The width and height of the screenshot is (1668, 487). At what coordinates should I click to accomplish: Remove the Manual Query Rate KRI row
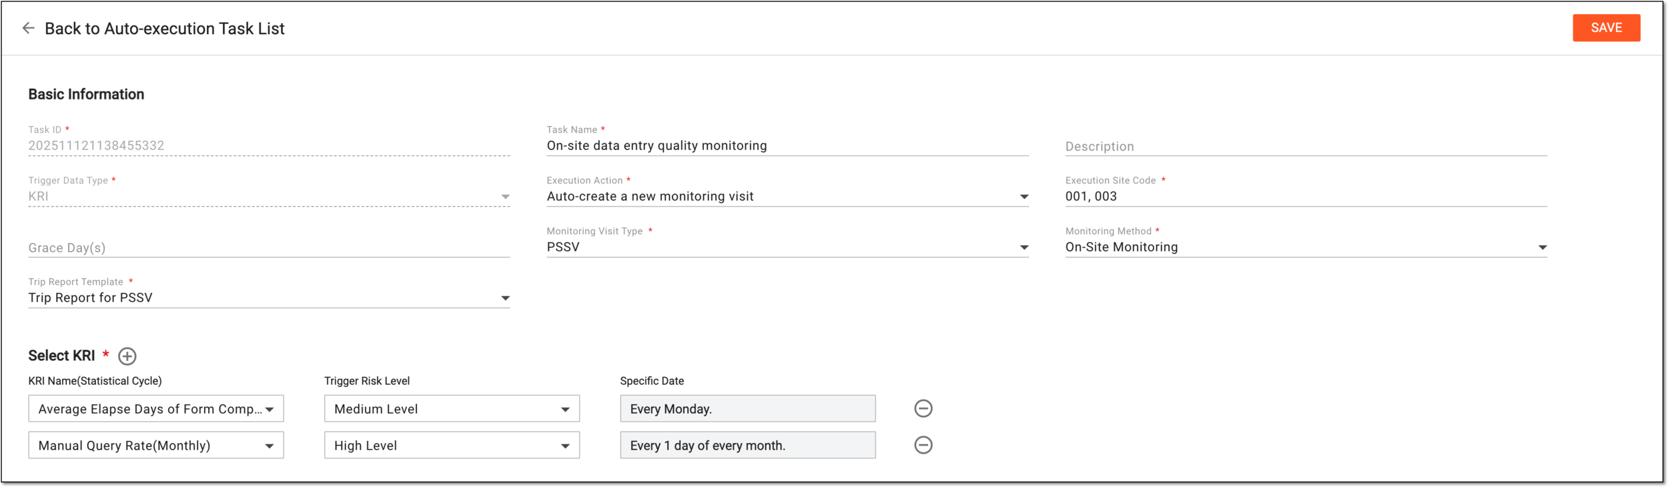(x=923, y=445)
